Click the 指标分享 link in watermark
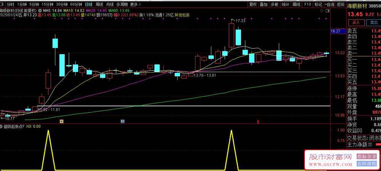Image resolution: width=381 pixels, height=171 pixels. point(367,157)
